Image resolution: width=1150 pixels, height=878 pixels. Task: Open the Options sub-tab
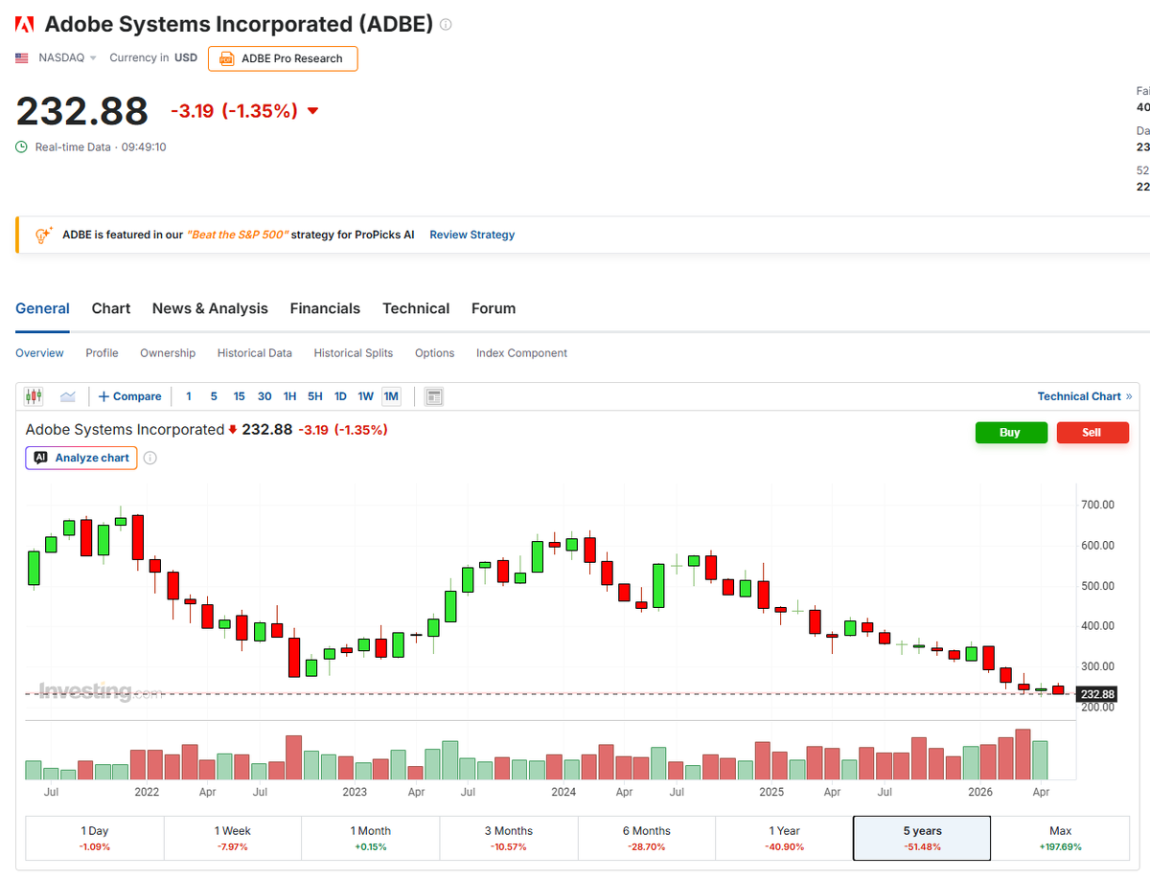pyautogui.click(x=434, y=353)
